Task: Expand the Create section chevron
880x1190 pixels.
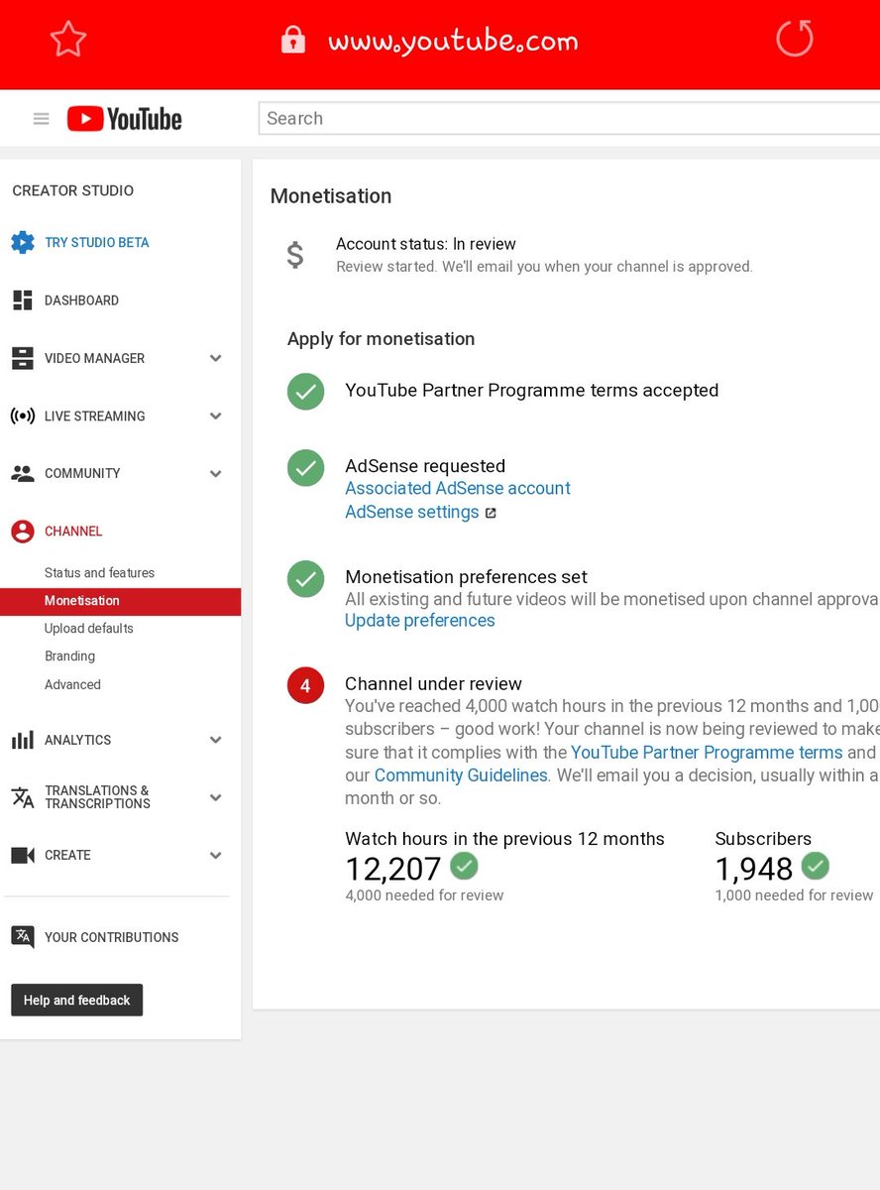Action: [x=216, y=855]
